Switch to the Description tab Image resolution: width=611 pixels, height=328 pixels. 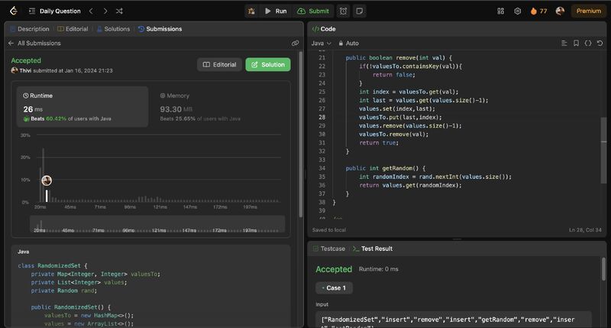click(x=30, y=29)
